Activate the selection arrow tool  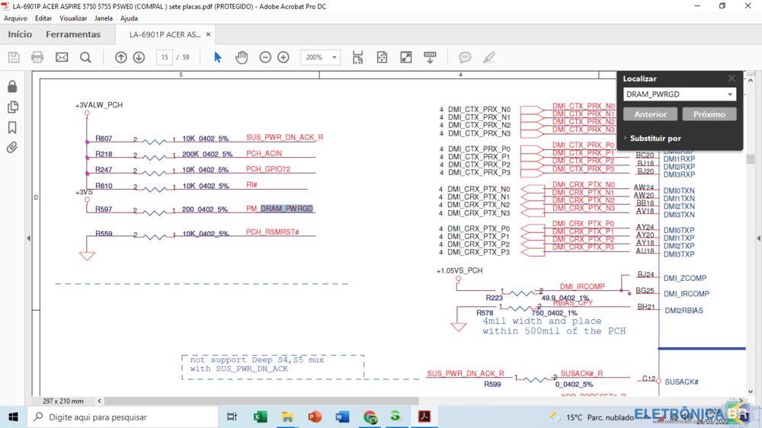tap(218, 57)
